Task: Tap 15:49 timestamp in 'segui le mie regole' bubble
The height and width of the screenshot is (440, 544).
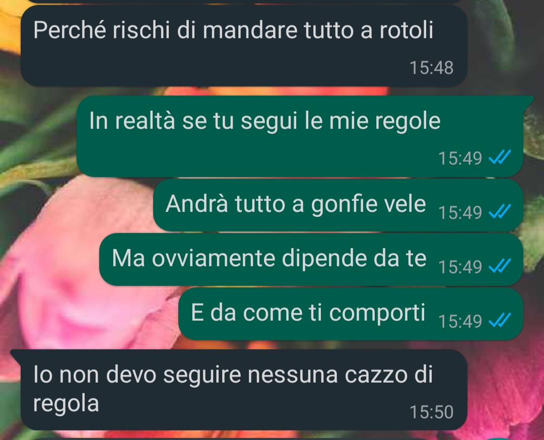Action: [460, 158]
